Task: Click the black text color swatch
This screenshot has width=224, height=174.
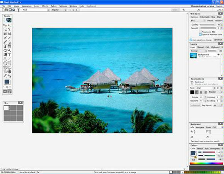Action: [192, 92]
